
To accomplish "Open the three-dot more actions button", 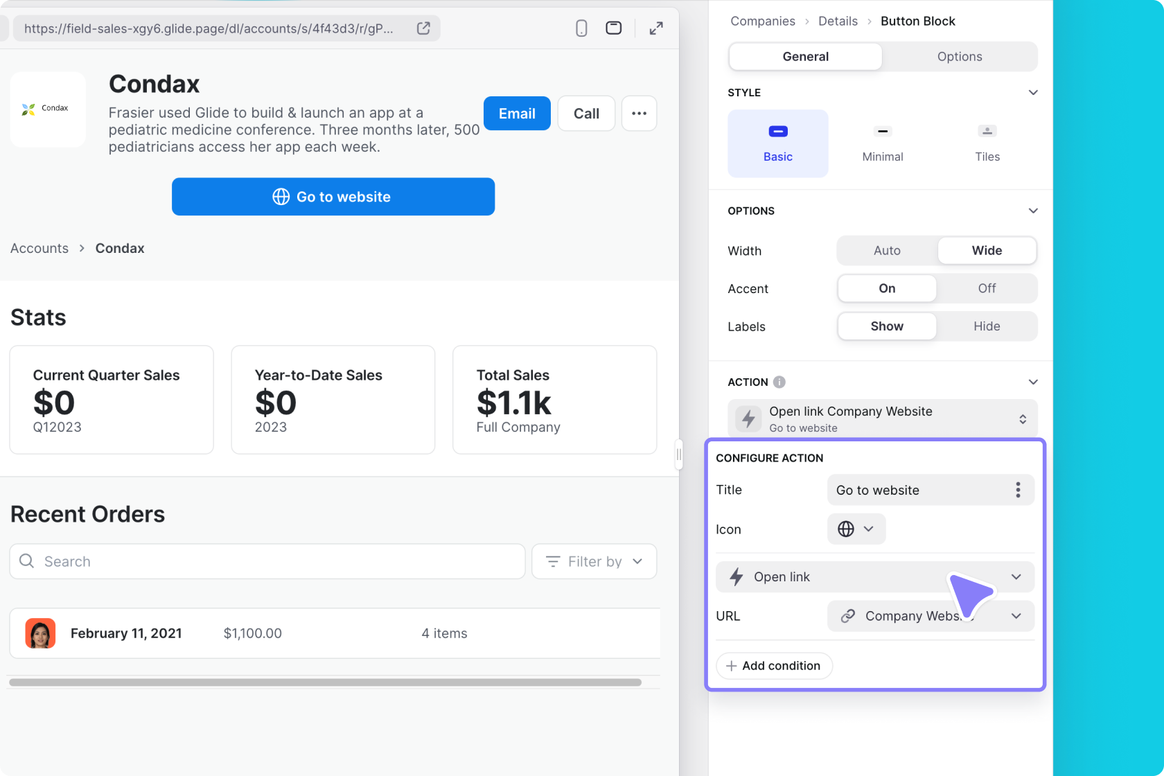I will coord(639,114).
